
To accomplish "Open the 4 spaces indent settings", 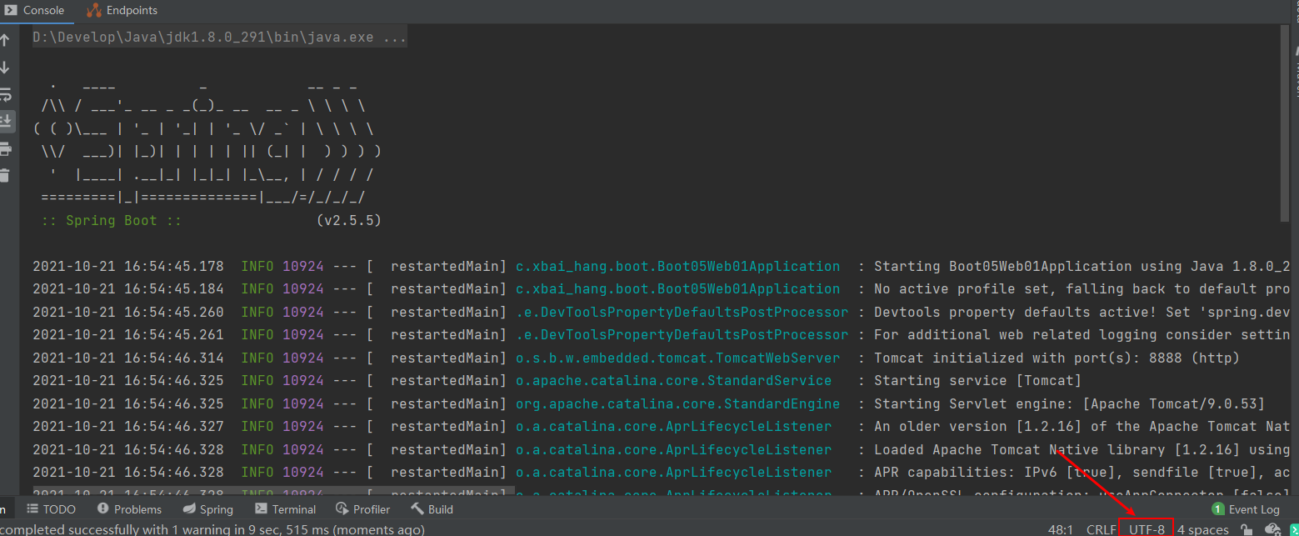I will coord(1202,529).
